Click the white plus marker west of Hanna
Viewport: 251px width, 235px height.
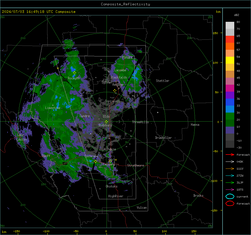[x=158, y=112]
